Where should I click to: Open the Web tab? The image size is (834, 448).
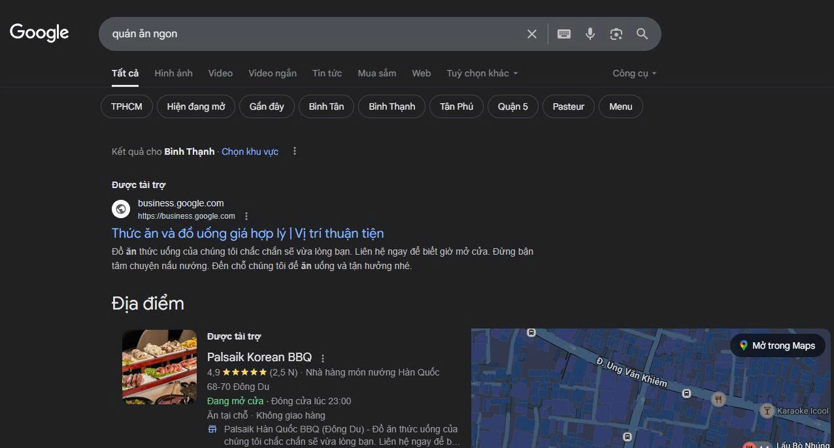pyautogui.click(x=421, y=73)
